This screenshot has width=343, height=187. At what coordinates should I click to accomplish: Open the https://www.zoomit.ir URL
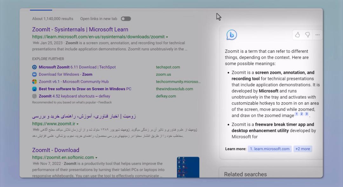[x=54, y=124]
